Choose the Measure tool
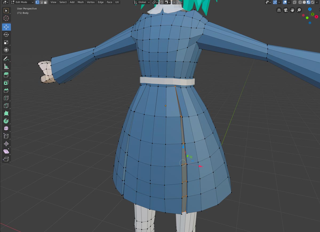Viewport: 320px width, 232px height. coord(6,66)
